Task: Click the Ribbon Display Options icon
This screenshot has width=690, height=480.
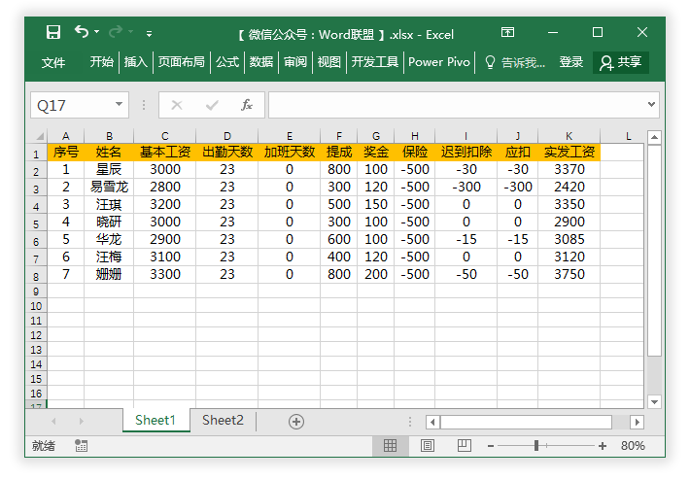Action: coord(509,33)
